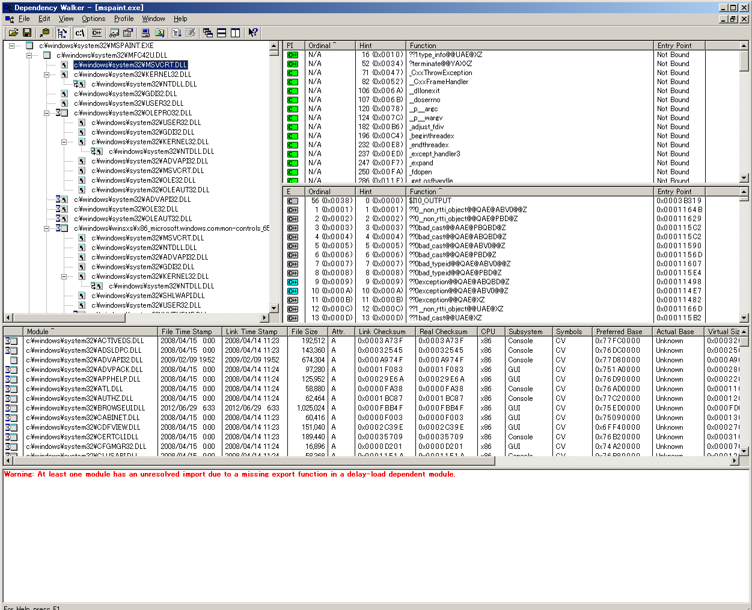Sort imports by Hint column header
Screen dimensions: 752x610
point(381,46)
